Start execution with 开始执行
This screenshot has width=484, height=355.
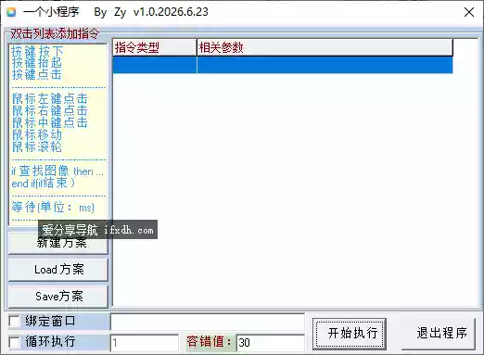(x=350, y=334)
